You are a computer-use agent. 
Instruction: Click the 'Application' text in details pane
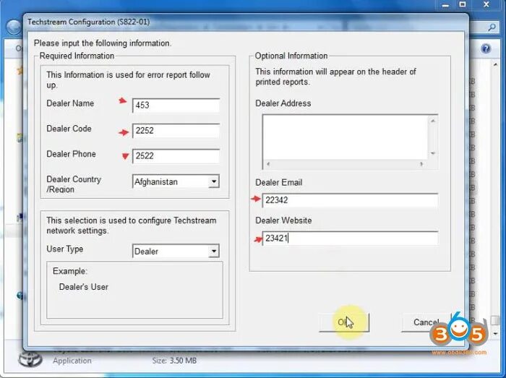72,361
